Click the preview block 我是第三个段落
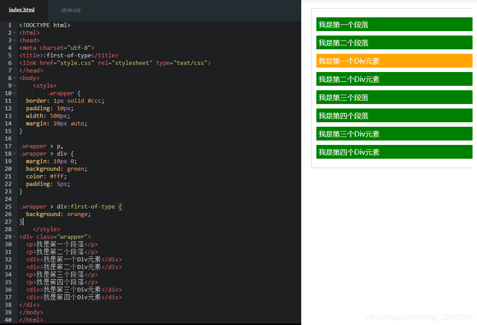477x325 pixels. point(394,97)
